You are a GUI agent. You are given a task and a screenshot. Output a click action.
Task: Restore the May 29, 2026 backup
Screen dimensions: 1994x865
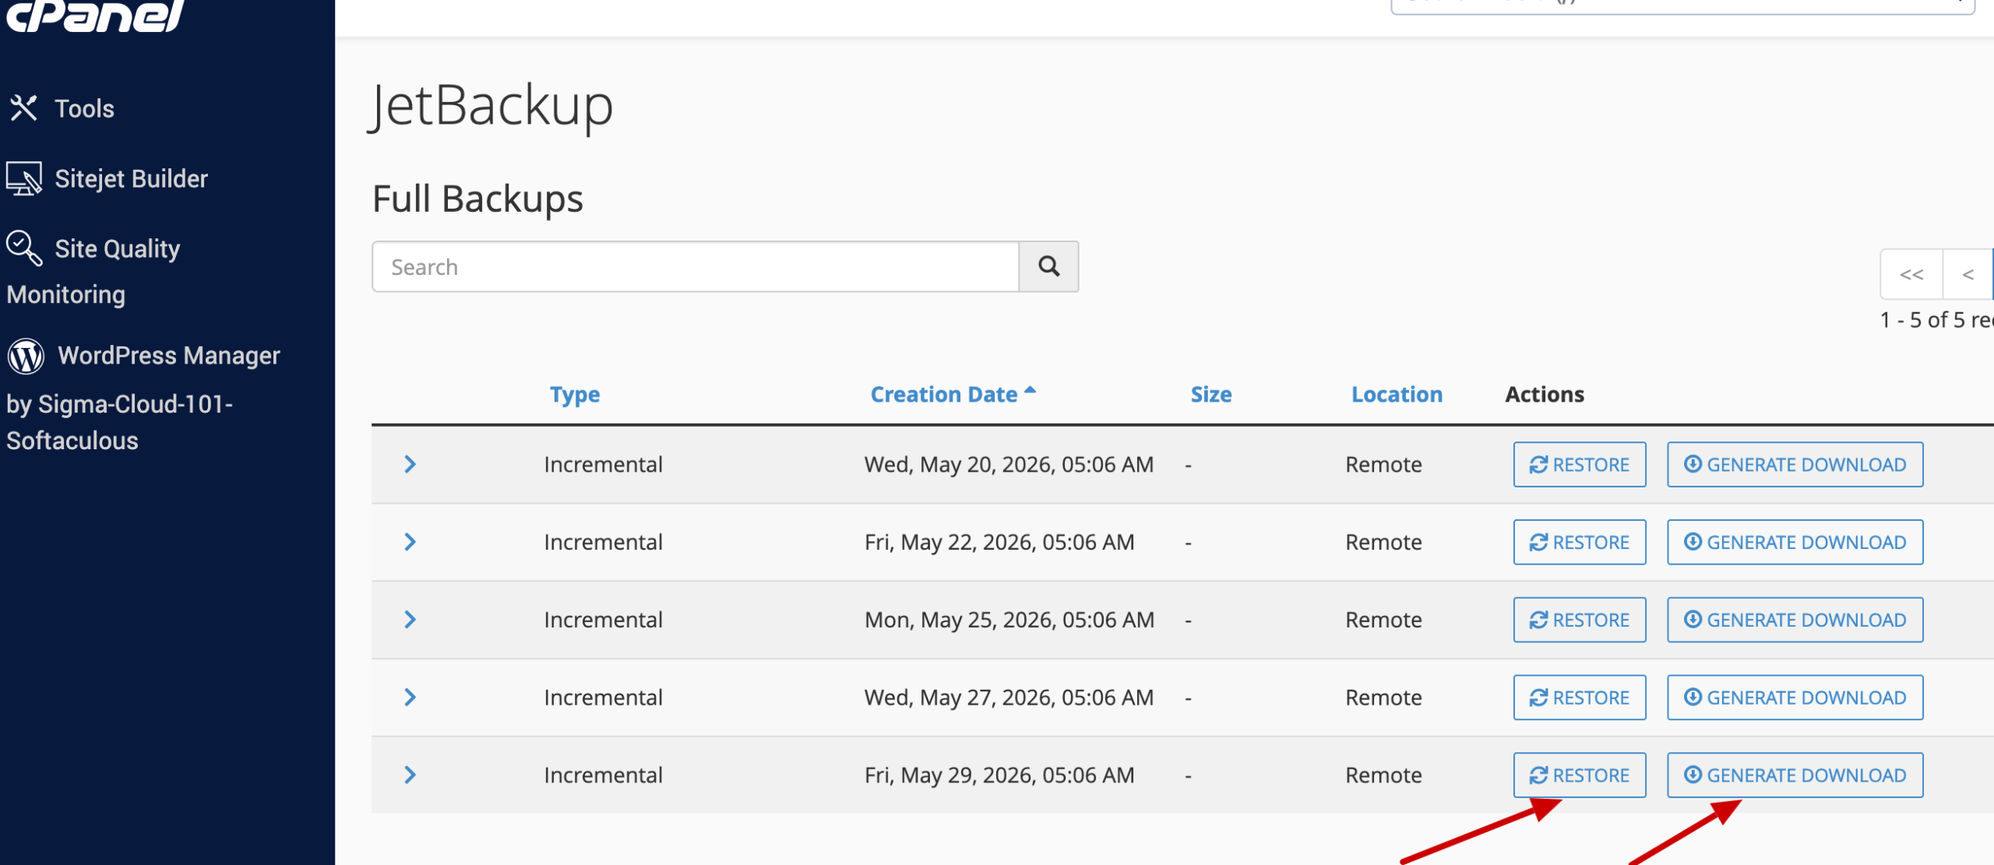pyautogui.click(x=1580, y=775)
